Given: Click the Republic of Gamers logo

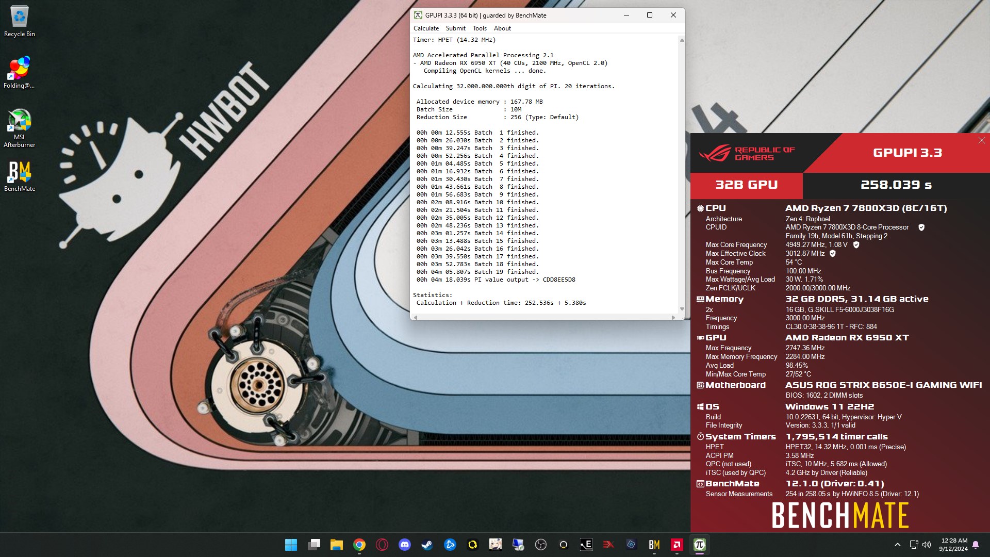Looking at the screenshot, I should coord(747,153).
